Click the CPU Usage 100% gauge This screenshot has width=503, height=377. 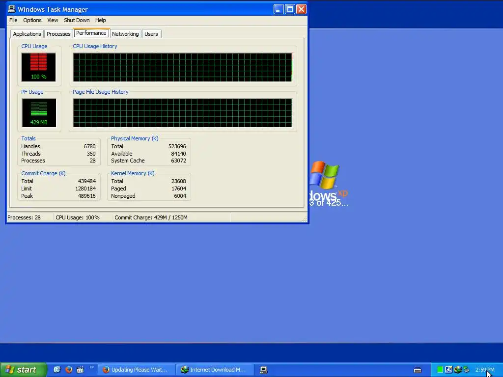click(x=38, y=67)
